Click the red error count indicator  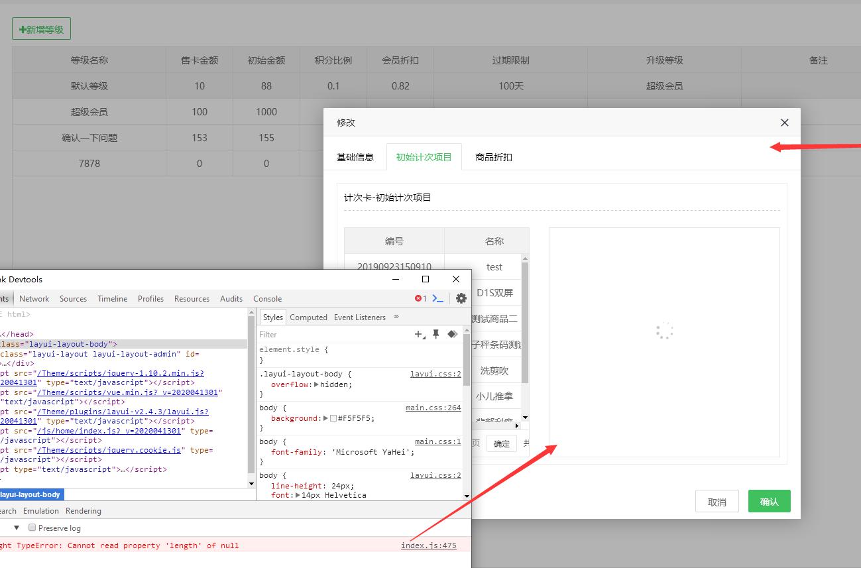pyautogui.click(x=420, y=298)
